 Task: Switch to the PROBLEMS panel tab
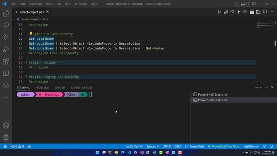click(x=42, y=88)
